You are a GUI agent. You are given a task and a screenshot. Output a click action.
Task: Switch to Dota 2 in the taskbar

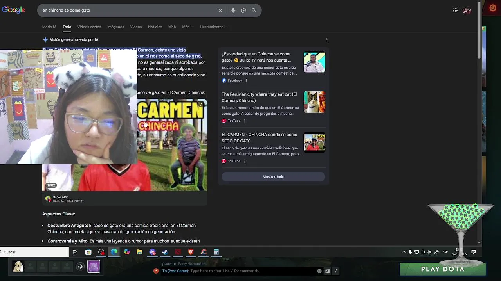tap(178, 252)
